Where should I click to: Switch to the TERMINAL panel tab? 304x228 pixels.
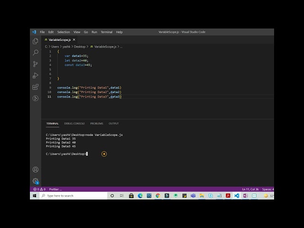click(52, 123)
